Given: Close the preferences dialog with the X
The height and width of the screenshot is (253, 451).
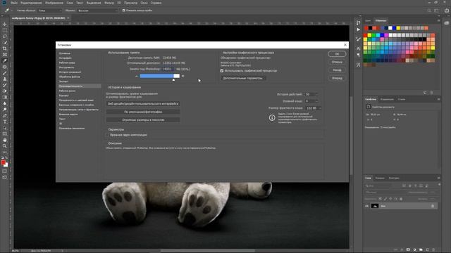Looking at the screenshot, I should pyautogui.click(x=345, y=45).
